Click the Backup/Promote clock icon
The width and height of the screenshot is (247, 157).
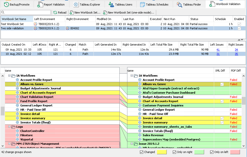[6, 5]
